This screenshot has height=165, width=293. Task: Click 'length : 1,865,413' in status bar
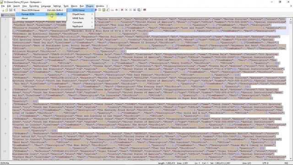coord(167,163)
